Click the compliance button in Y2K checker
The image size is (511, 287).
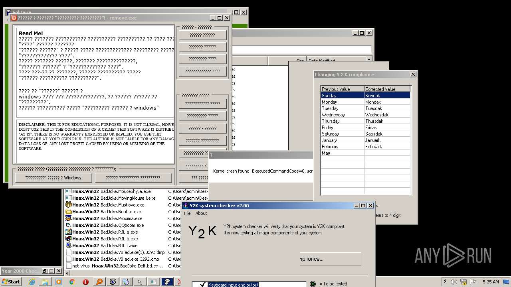point(331,259)
